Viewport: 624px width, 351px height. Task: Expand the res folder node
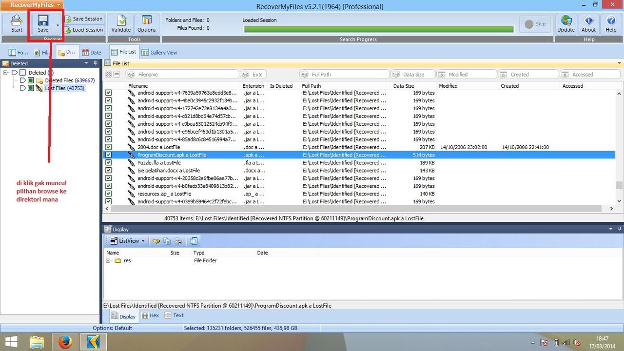(108, 261)
